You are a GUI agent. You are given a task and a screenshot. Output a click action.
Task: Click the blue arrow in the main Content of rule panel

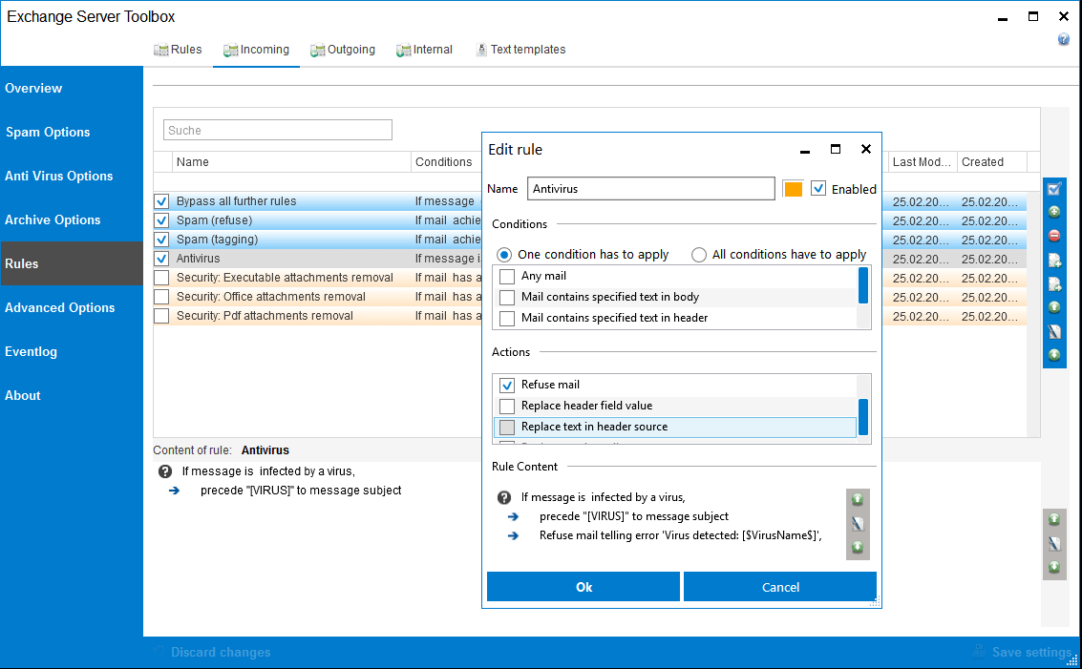click(174, 491)
